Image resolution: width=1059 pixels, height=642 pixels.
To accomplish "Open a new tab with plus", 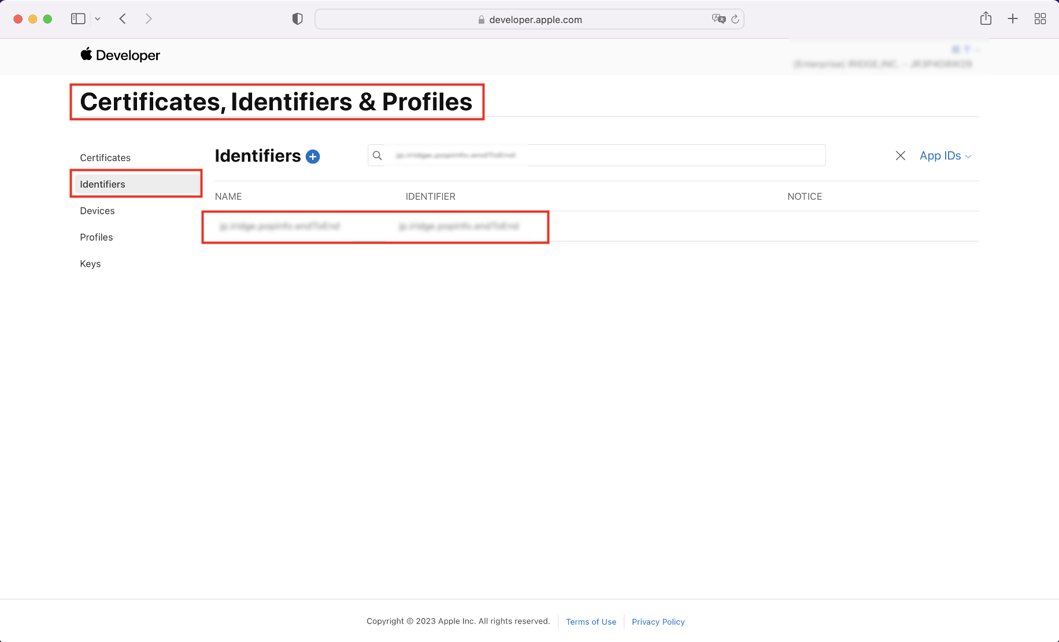I will [x=1013, y=19].
